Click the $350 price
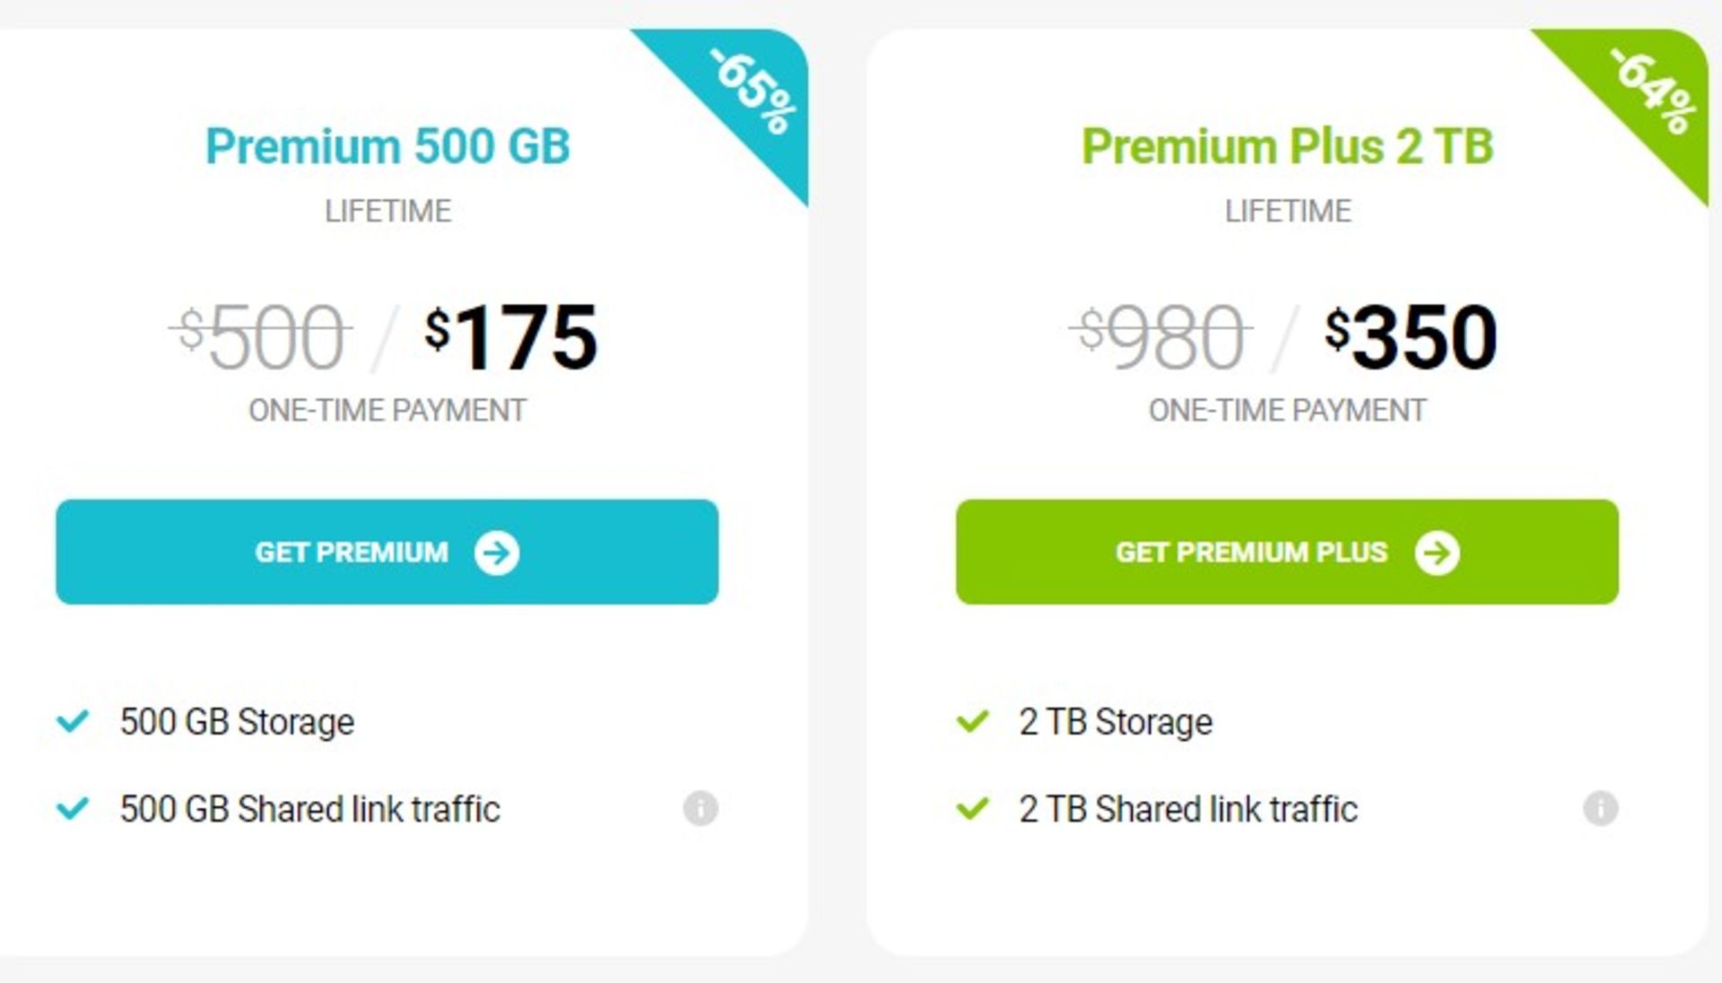This screenshot has width=1722, height=983. click(x=1411, y=336)
